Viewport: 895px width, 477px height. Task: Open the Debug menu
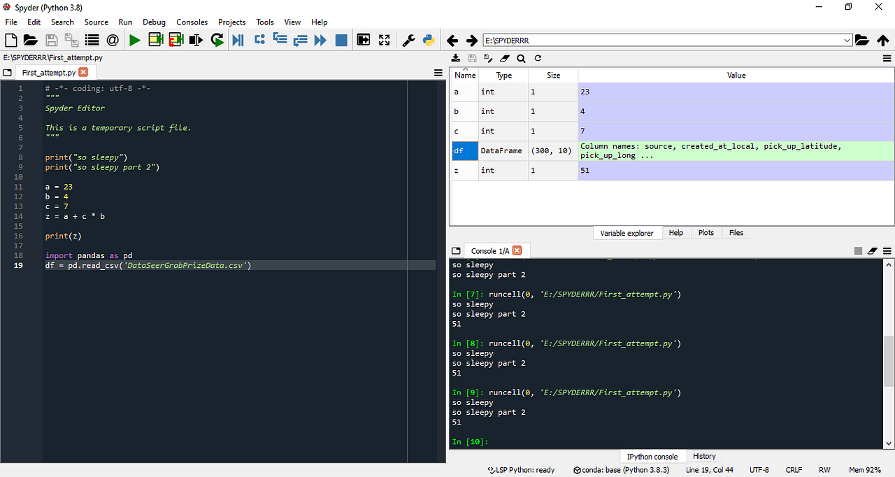point(154,22)
